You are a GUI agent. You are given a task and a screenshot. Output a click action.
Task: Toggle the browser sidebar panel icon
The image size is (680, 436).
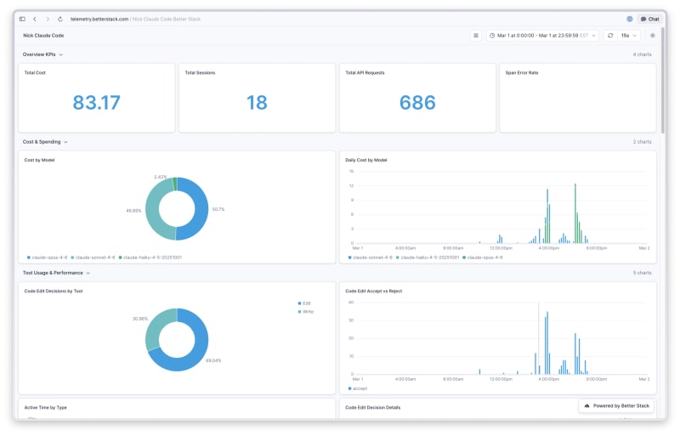coord(22,18)
